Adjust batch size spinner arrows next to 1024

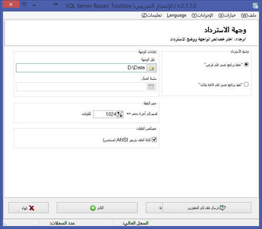point(120,114)
